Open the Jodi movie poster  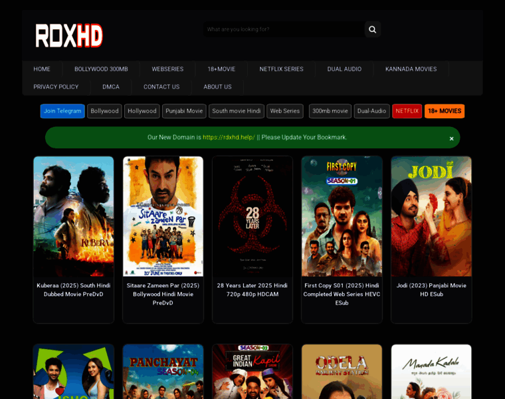pos(431,216)
